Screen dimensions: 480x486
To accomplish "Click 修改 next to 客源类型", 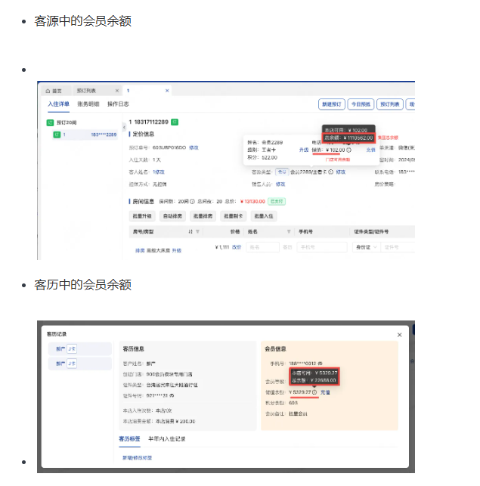I will click(340, 172).
